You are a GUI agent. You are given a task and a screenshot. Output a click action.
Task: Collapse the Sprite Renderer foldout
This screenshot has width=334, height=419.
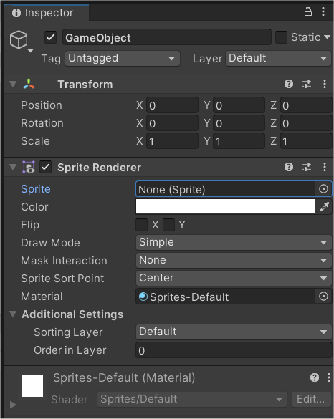coord(13,168)
